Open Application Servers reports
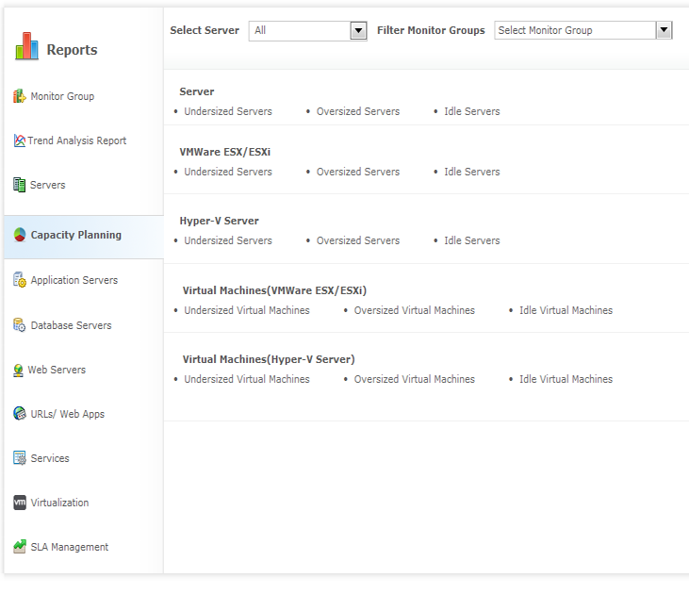The image size is (689, 594). [x=74, y=280]
